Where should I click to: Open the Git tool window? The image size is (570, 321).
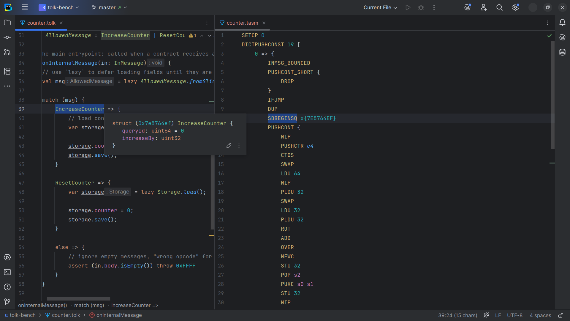(7, 302)
